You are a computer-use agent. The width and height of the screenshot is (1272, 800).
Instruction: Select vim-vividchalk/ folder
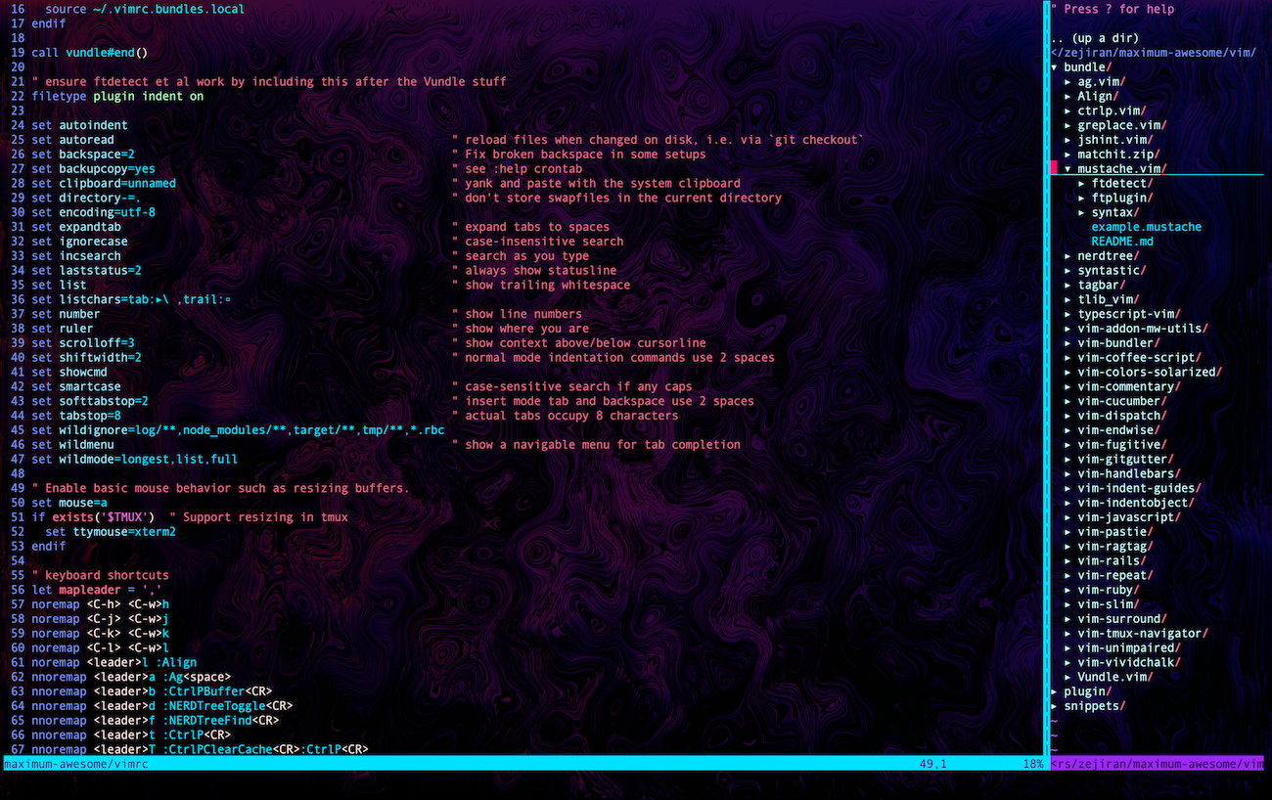click(1129, 662)
